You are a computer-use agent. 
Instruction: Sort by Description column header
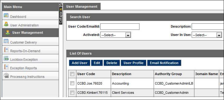[132, 74]
